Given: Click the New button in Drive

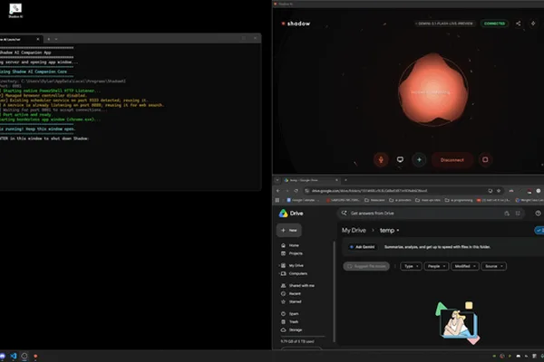Looking at the screenshot, I should (x=289, y=231).
